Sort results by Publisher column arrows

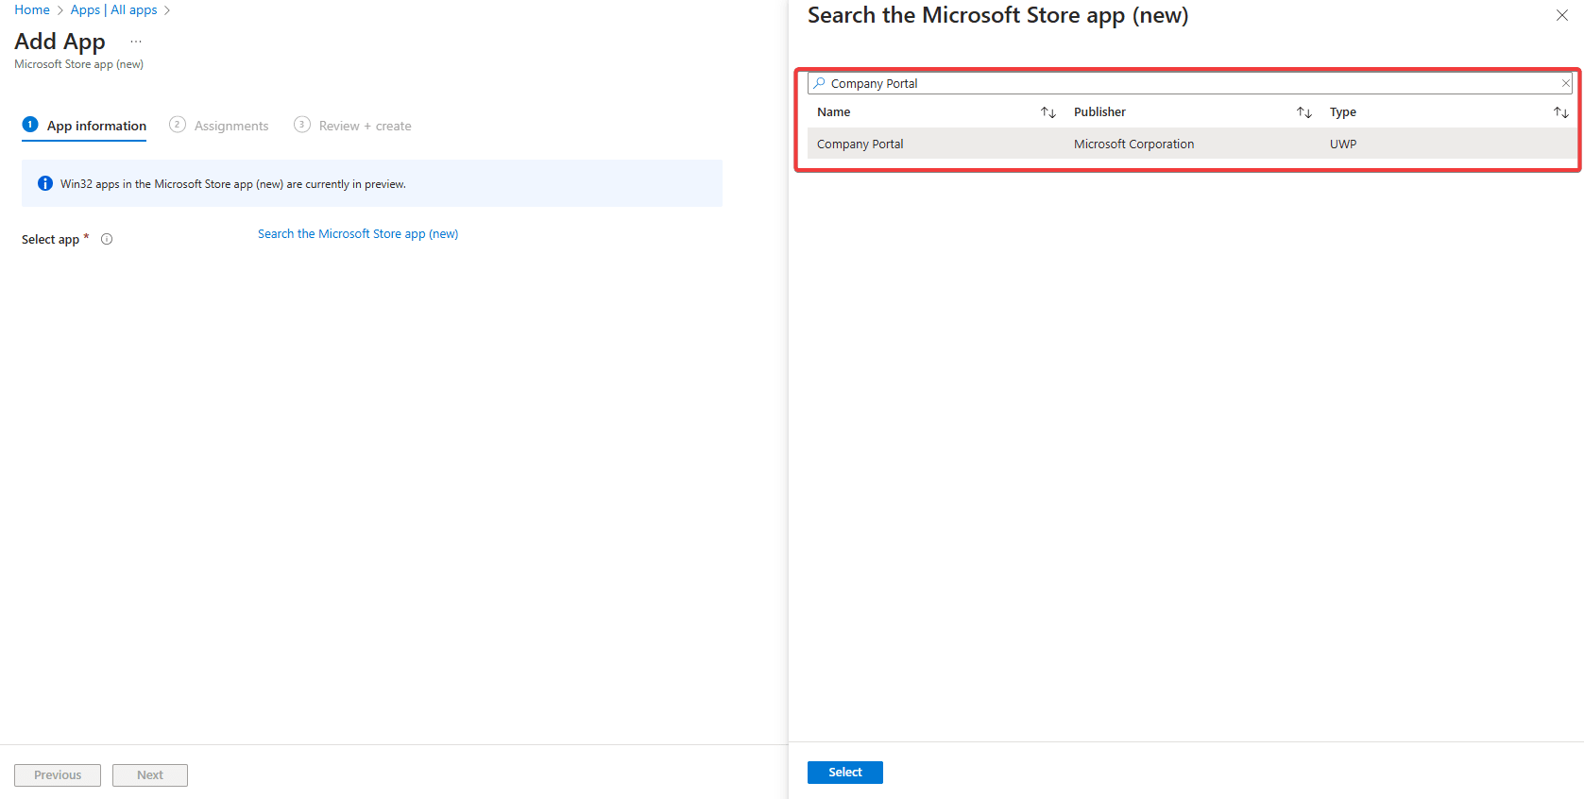(1303, 112)
